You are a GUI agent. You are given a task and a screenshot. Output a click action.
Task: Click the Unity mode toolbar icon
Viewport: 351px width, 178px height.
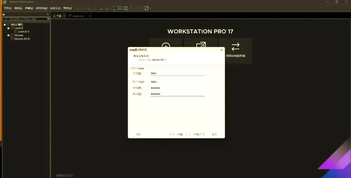[x=131, y=8]
